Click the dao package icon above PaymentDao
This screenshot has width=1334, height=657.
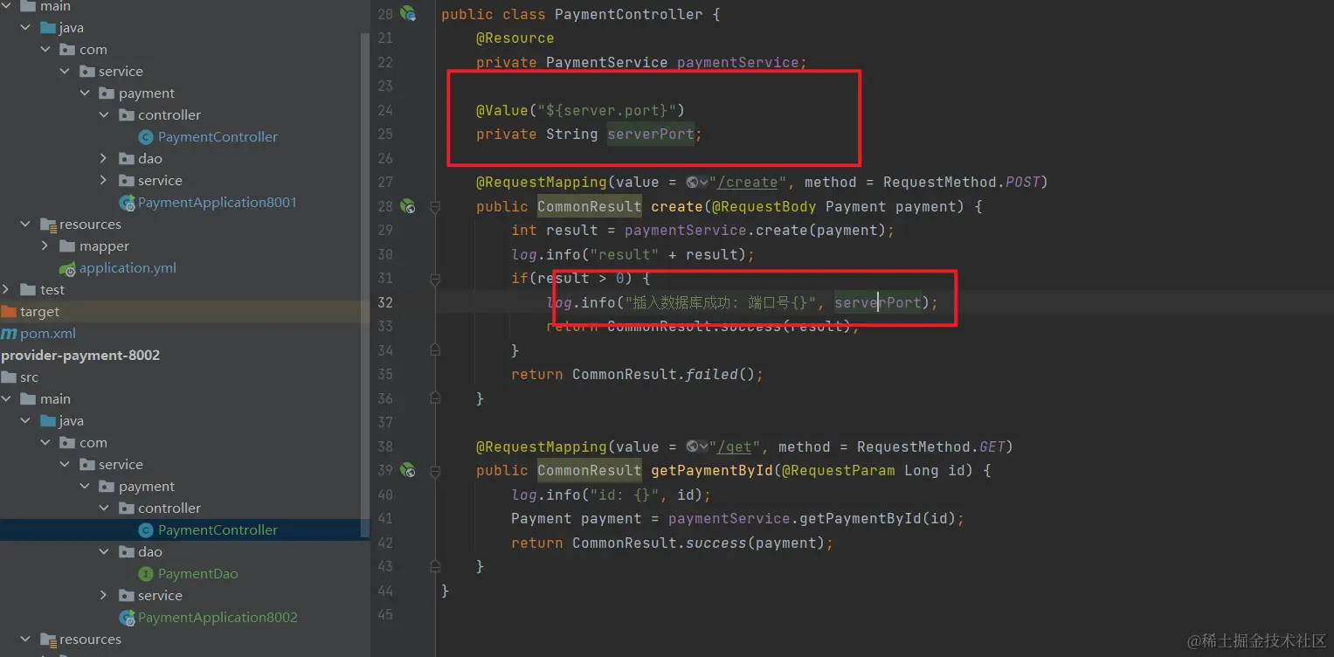point(127,552)
